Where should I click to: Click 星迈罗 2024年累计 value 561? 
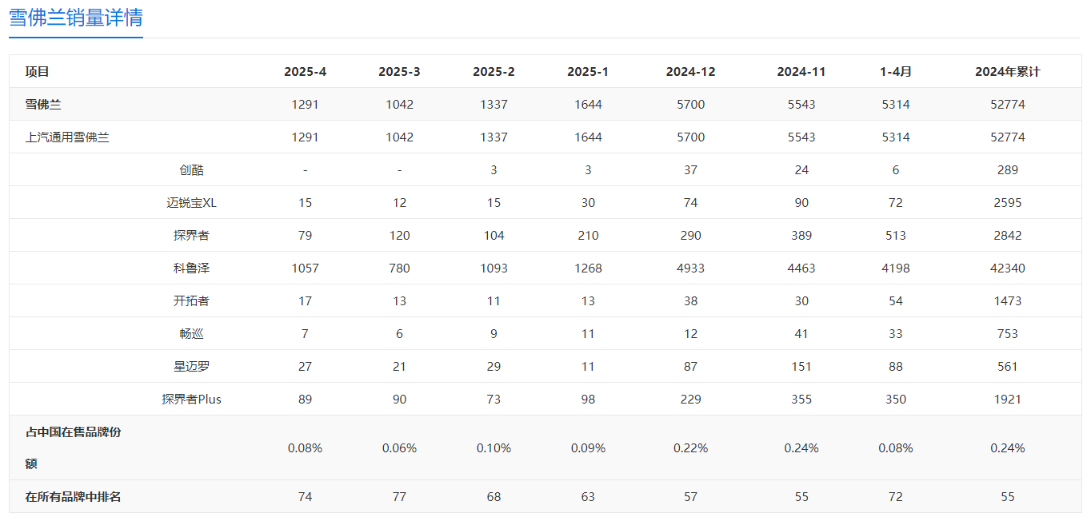1008,367
